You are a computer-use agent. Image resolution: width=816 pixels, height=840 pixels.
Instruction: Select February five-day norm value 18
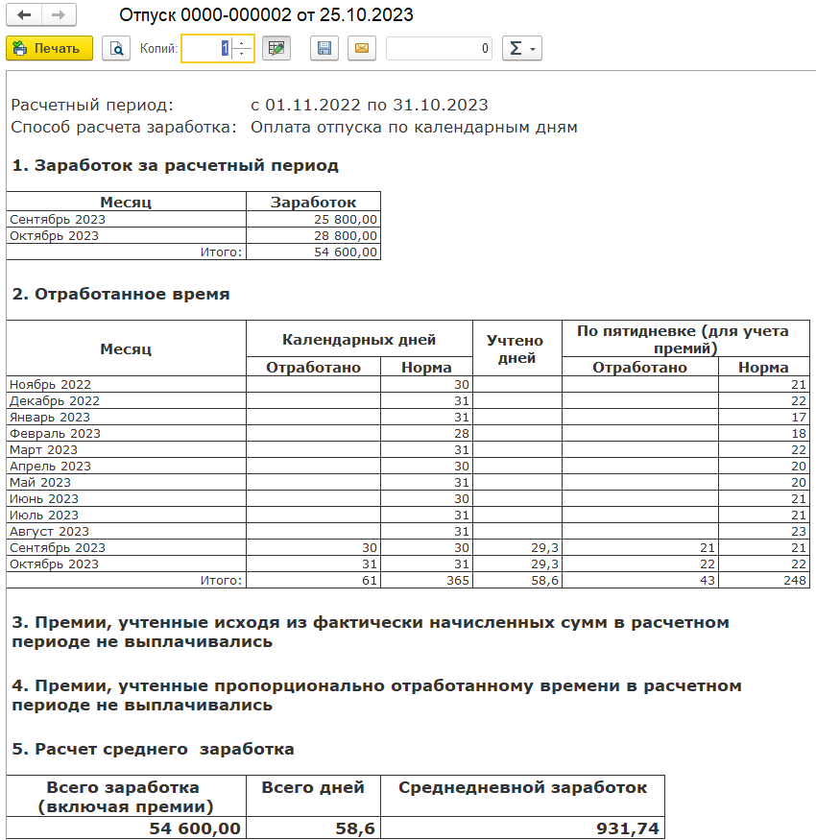click(763, 433)
